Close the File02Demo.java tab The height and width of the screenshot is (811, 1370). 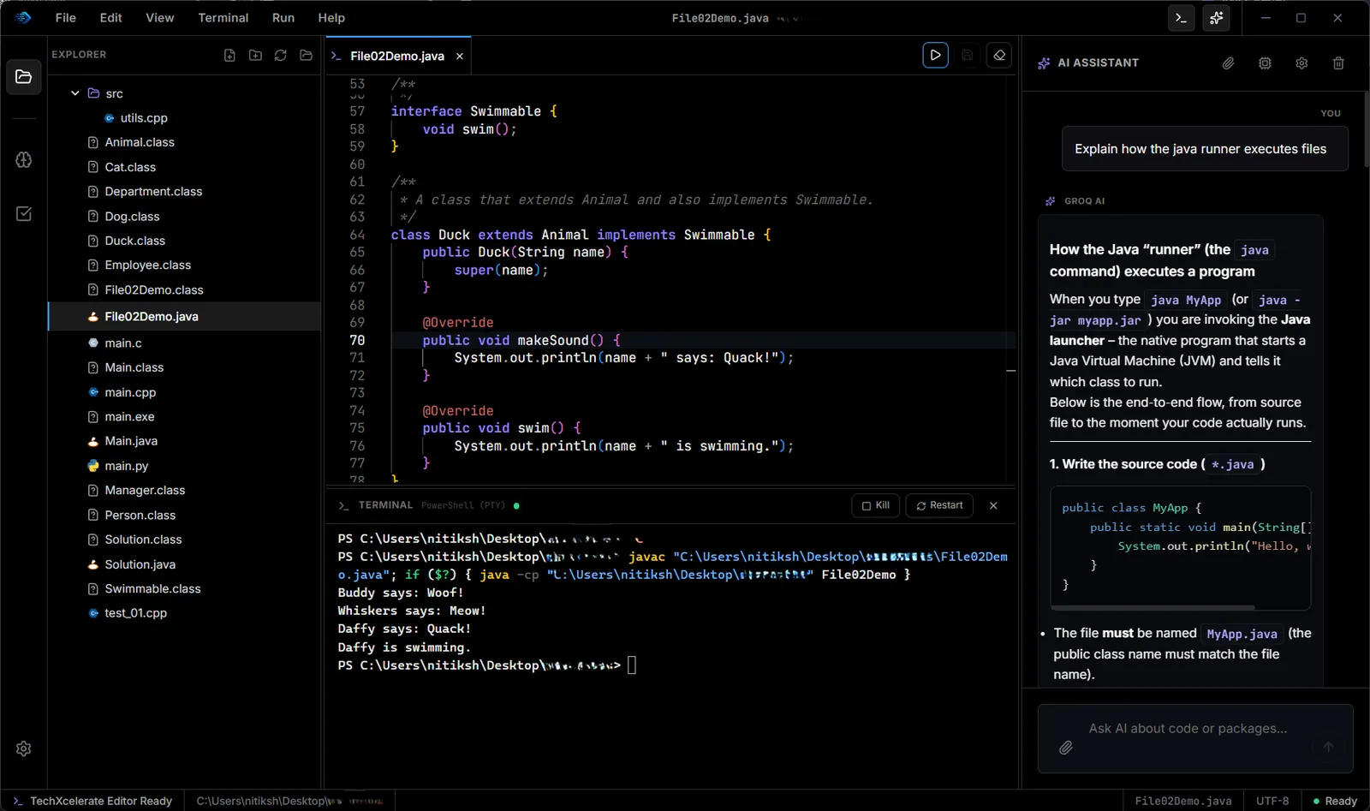(x=460, y=57)
